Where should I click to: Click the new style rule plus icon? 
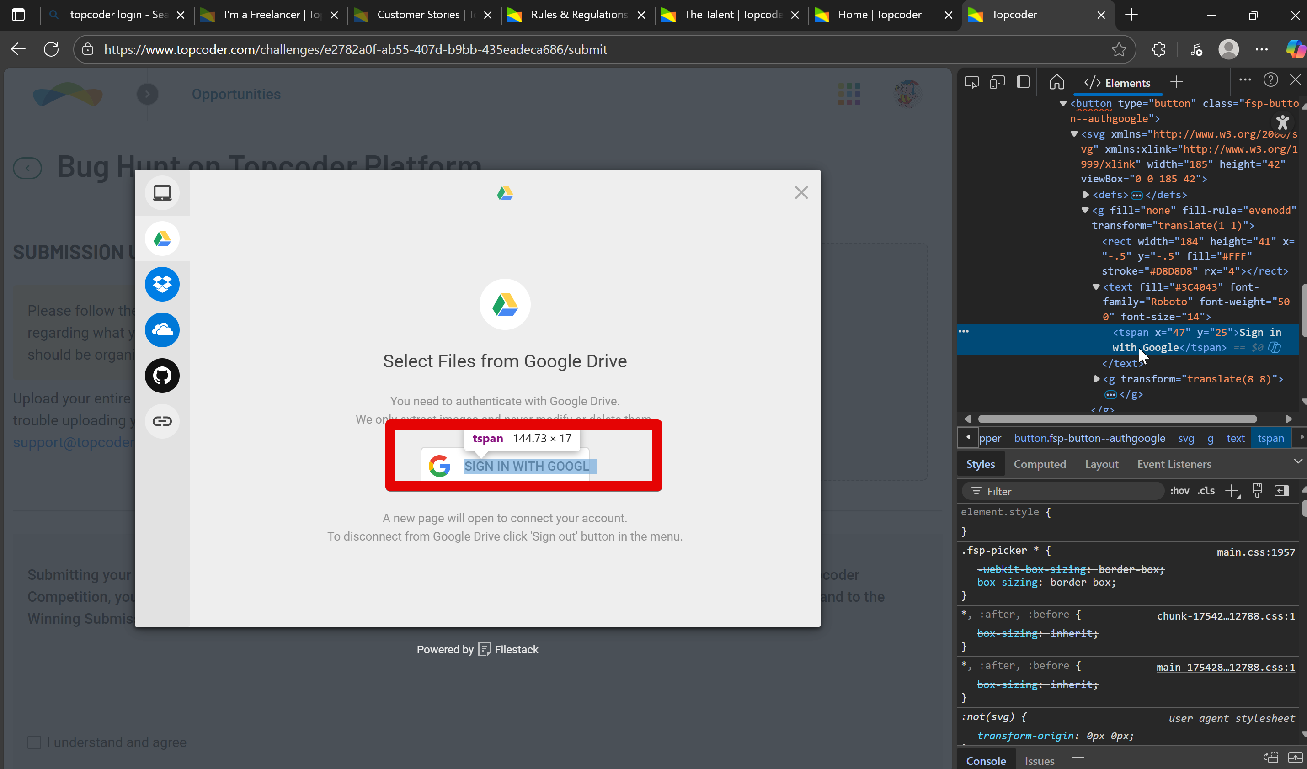click(1231, 491)
